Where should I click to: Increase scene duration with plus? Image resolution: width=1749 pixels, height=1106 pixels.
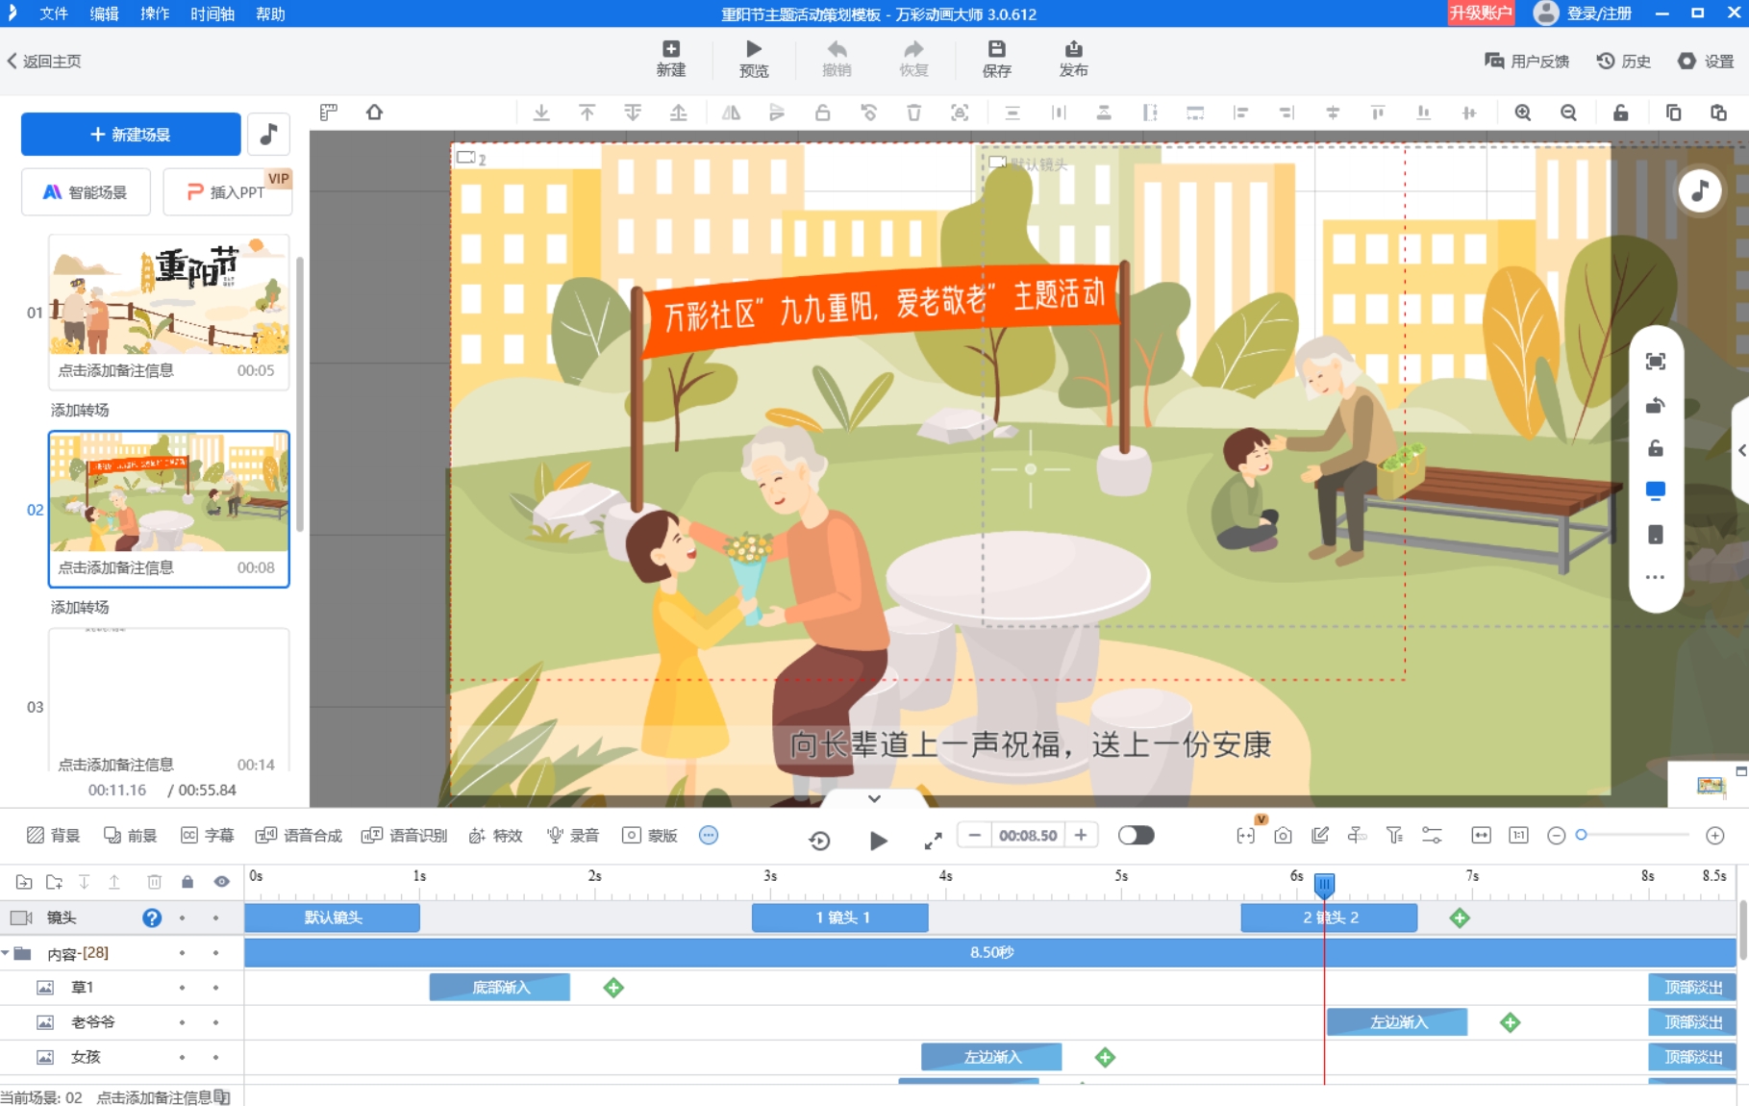point(1081,835)
